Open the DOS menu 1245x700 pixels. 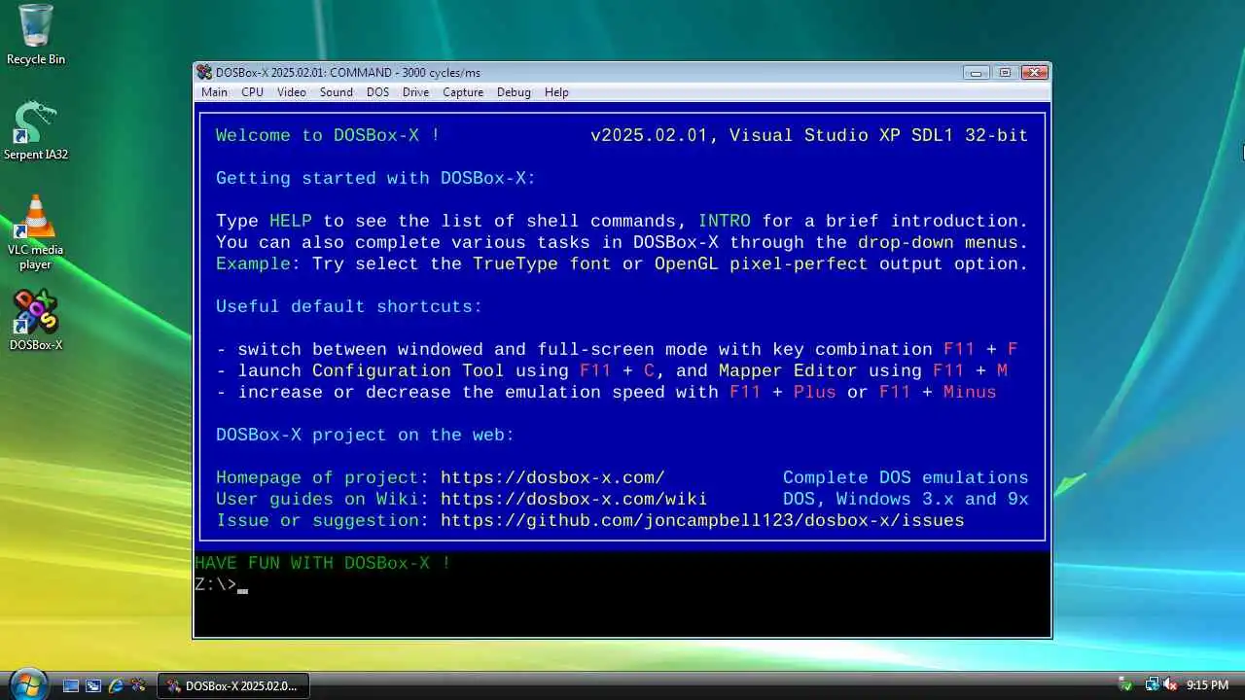point(377,92)
